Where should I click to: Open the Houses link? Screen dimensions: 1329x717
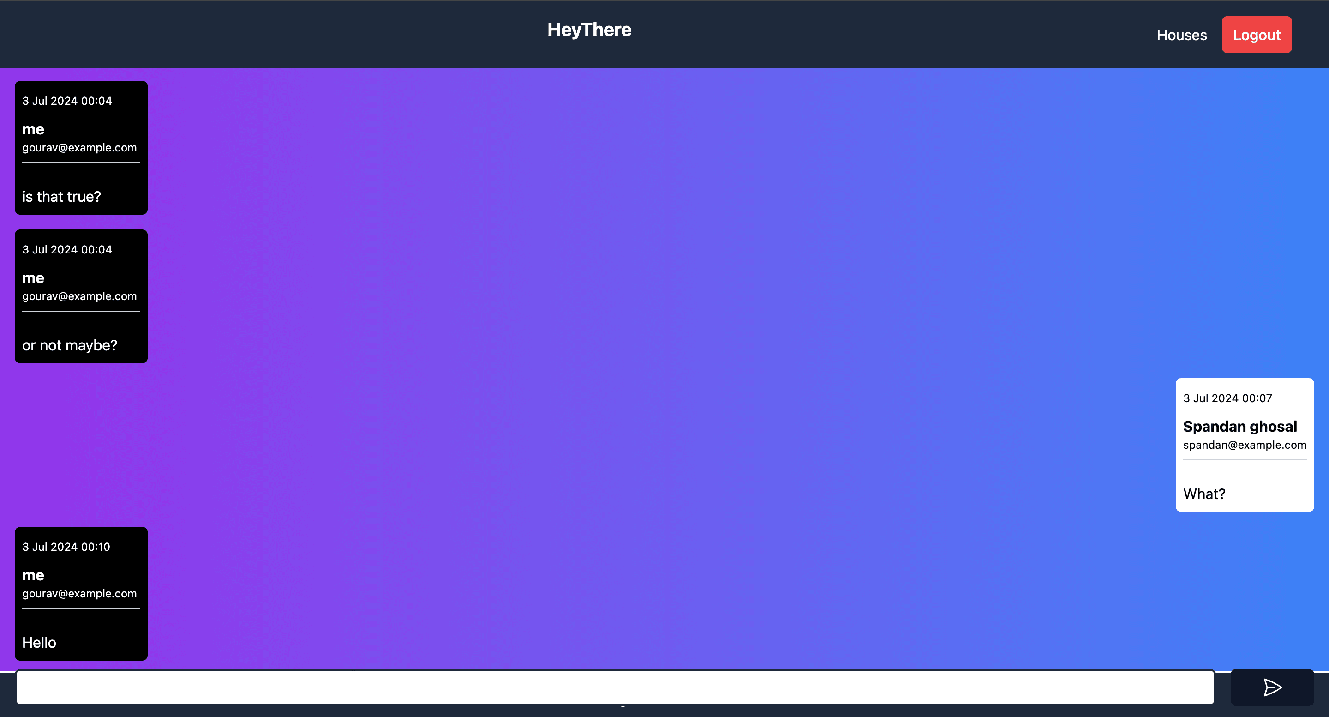coord(1181,35)
